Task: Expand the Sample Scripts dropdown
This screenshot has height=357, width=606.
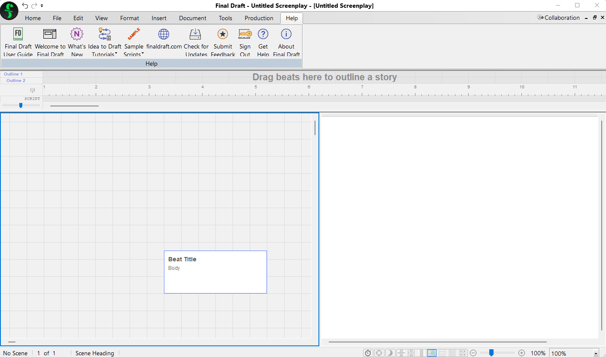Action: tap(133, 42)
